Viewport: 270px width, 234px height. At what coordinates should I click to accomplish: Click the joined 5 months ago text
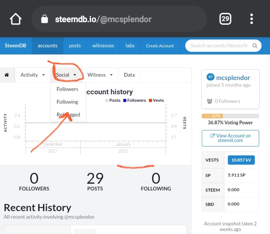click(x=228, y=85)
